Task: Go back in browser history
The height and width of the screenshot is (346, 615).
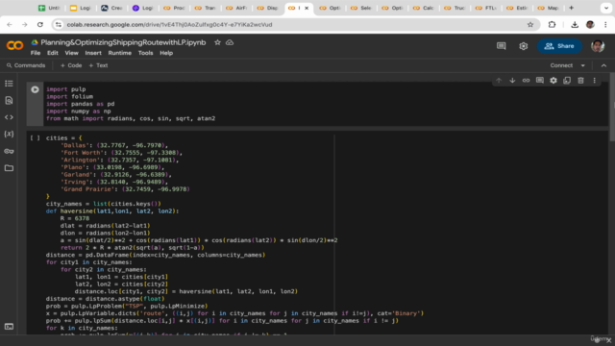Action: [x=10, y=25]
